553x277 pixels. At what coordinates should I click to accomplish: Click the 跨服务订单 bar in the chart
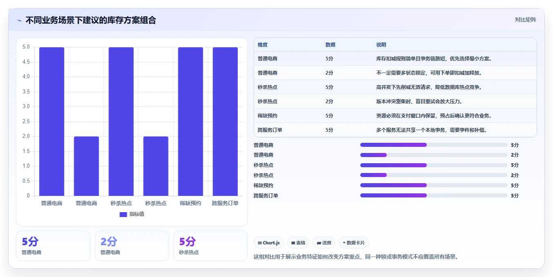click(225, 122)
